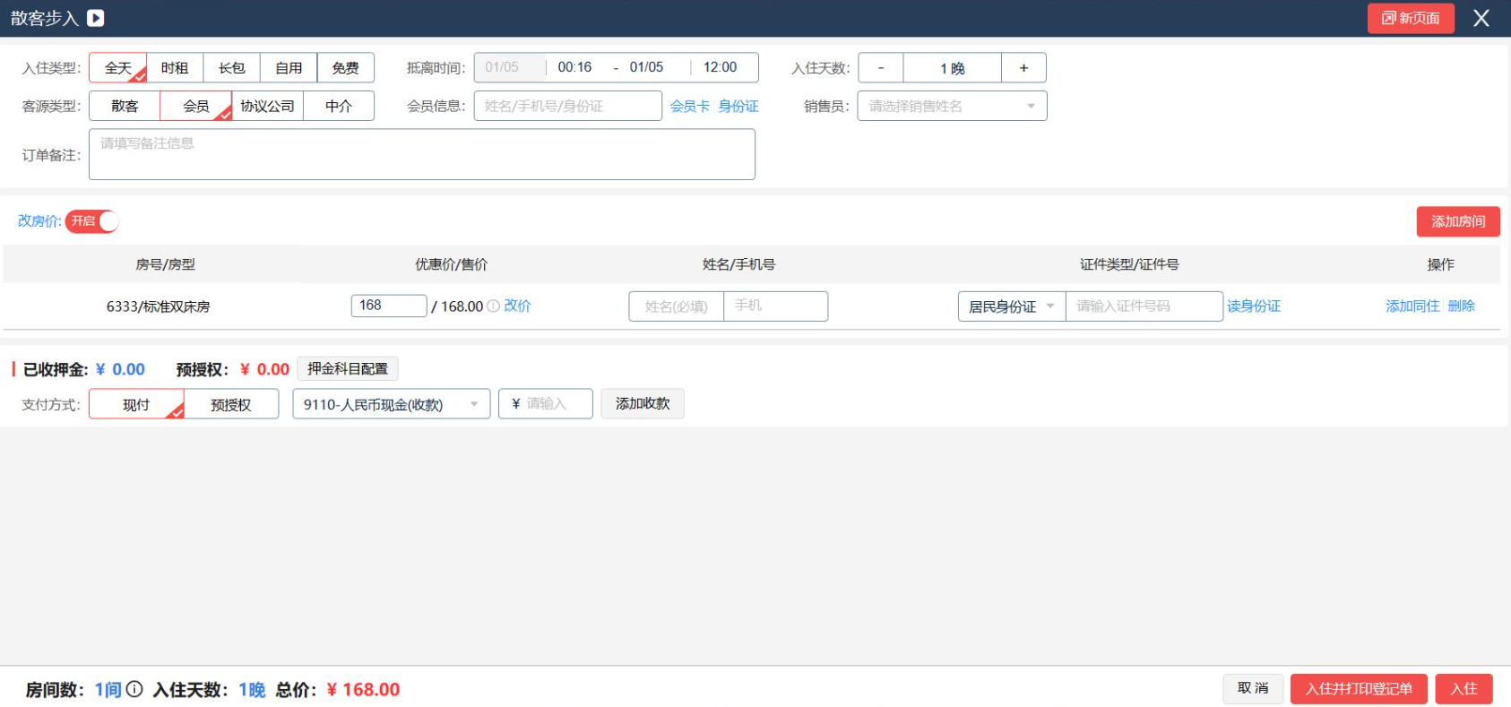This screenshot has height=707, width=1511.
Task: Click 入住并打印登记单 button
Action: [x=1359, y=688]
